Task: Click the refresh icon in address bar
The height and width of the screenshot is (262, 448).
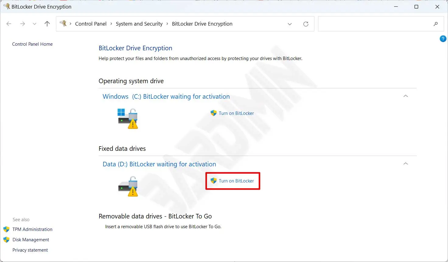Action: 306,24
